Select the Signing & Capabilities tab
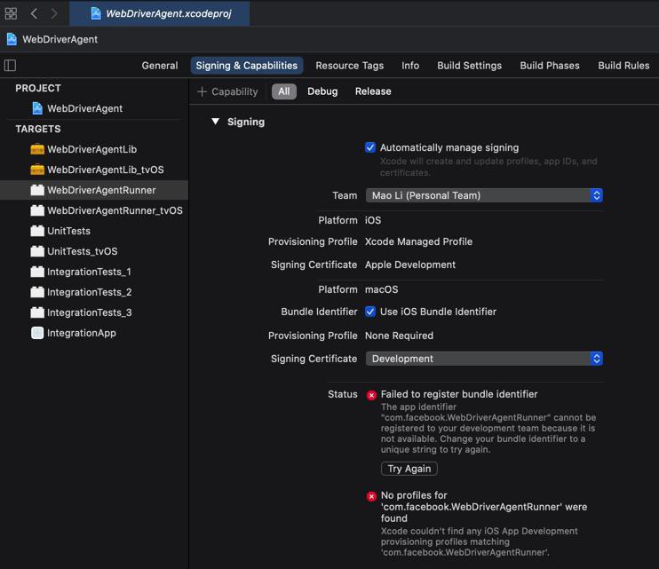This screenshot has width=659, height=569. click(247, 66)
